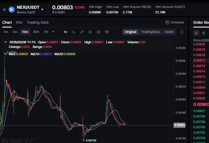Click the 0.00805 ask price
209x143 pixels.
coord(199,98)
